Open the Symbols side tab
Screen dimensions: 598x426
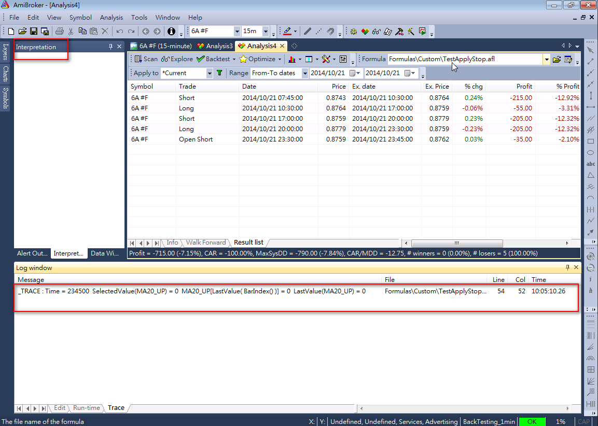tap(5, 98)
